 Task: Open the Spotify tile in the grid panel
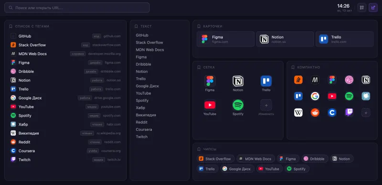click(x=238, y=107)
